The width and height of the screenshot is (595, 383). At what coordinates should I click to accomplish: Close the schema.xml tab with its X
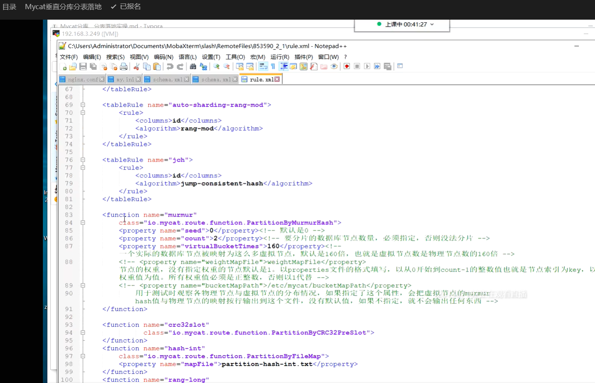(187, 79)
